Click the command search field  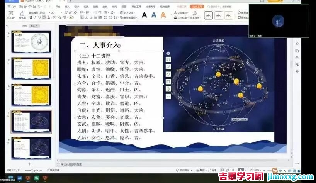(x=220, y=7)
